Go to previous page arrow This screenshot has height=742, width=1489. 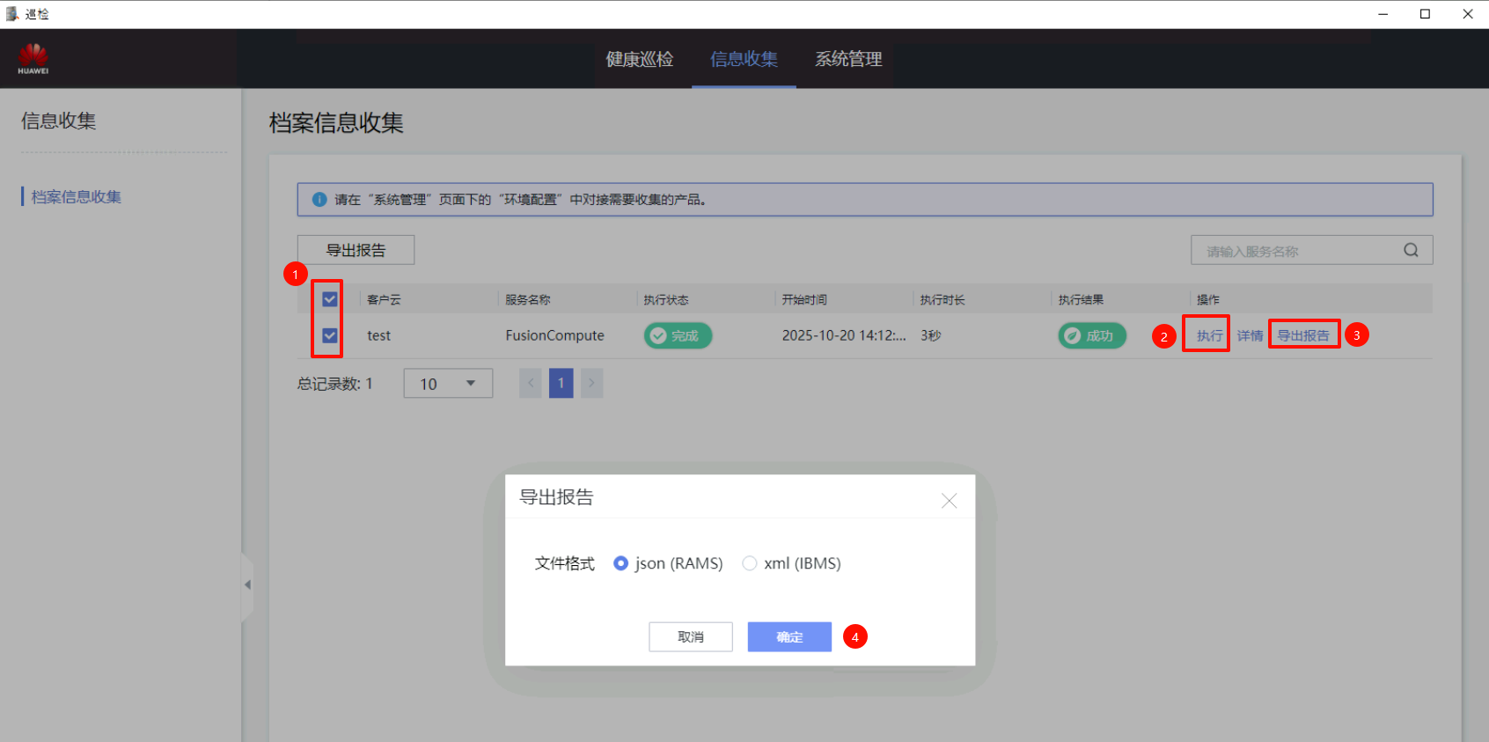pos(530,383)
